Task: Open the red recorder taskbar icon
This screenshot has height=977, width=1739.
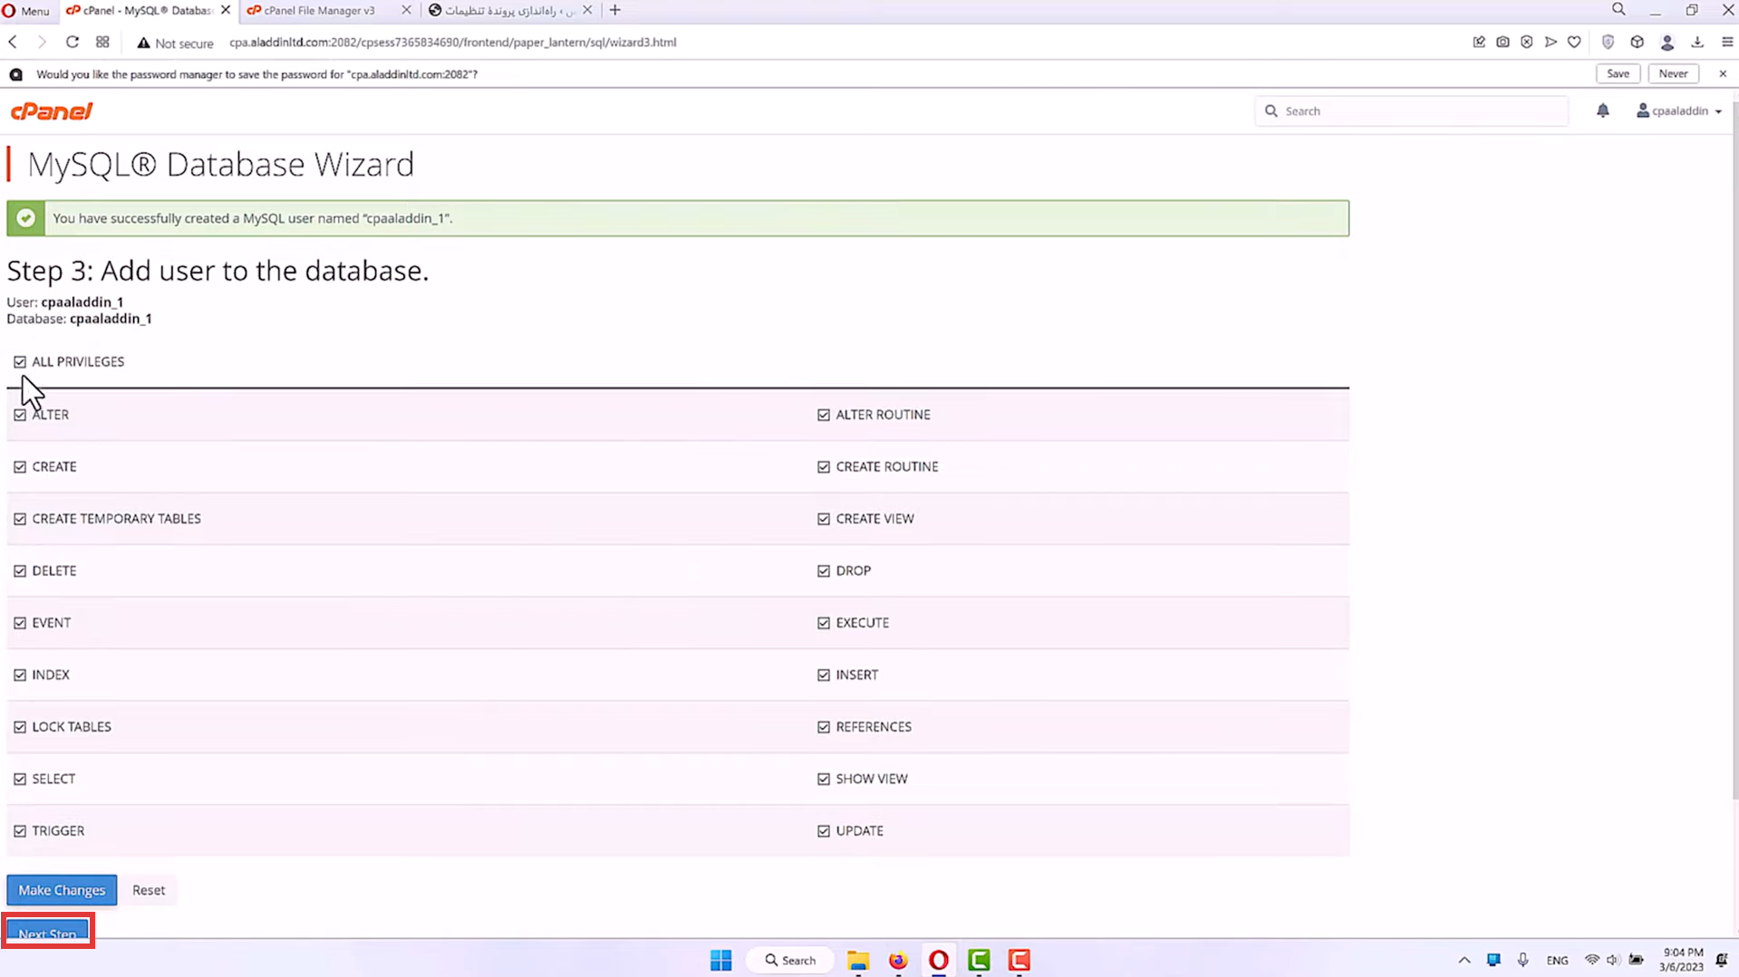Action: (x=1019, y=960)
